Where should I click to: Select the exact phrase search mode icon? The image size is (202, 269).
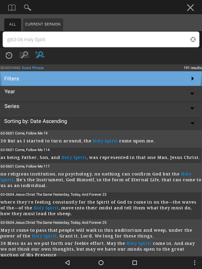(40, 55)
